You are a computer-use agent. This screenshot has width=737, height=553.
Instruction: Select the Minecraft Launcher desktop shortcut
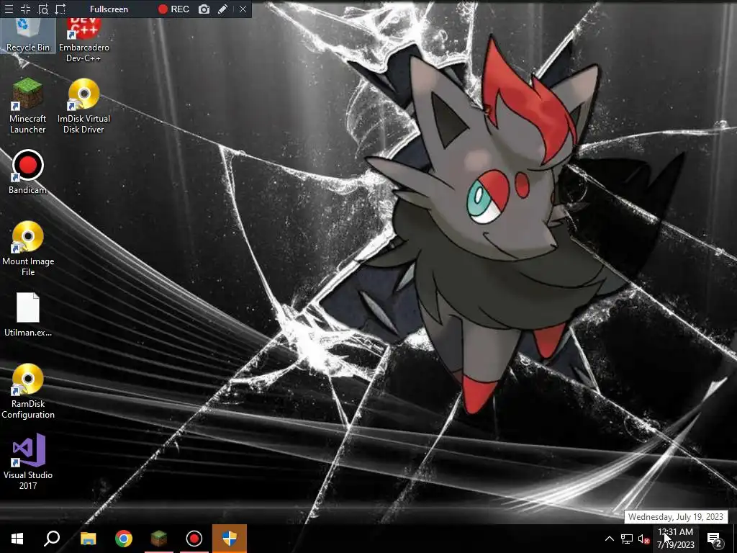point(28,106)
